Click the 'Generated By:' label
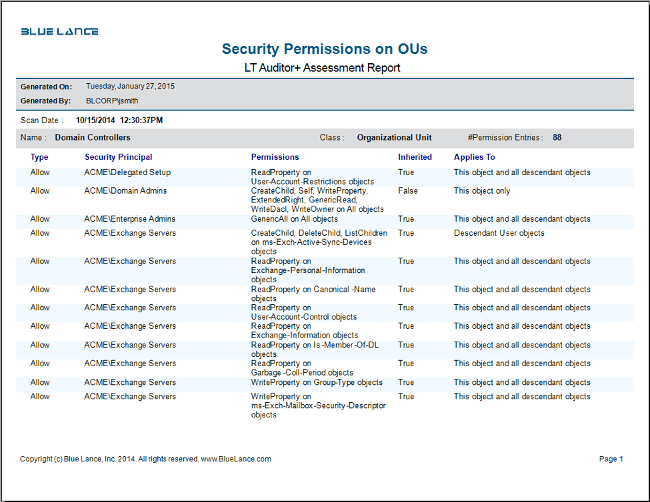The width and height of the screenshot is (650, 502). coord(45,101)
